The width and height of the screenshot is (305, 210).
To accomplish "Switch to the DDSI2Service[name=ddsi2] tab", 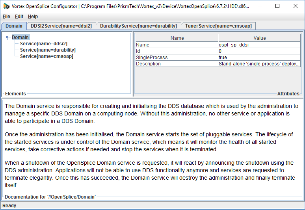I will [x=61, y=26].
